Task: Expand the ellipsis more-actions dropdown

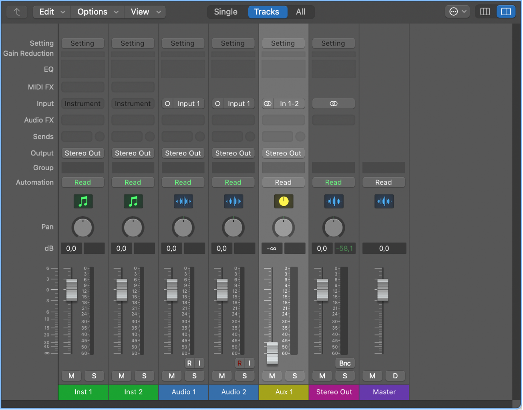Action: [x=457, y=12]
